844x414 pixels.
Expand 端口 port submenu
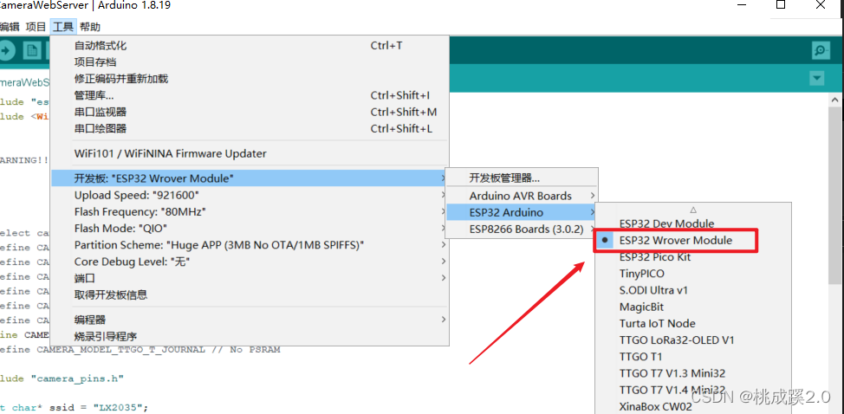pos(250,279)
